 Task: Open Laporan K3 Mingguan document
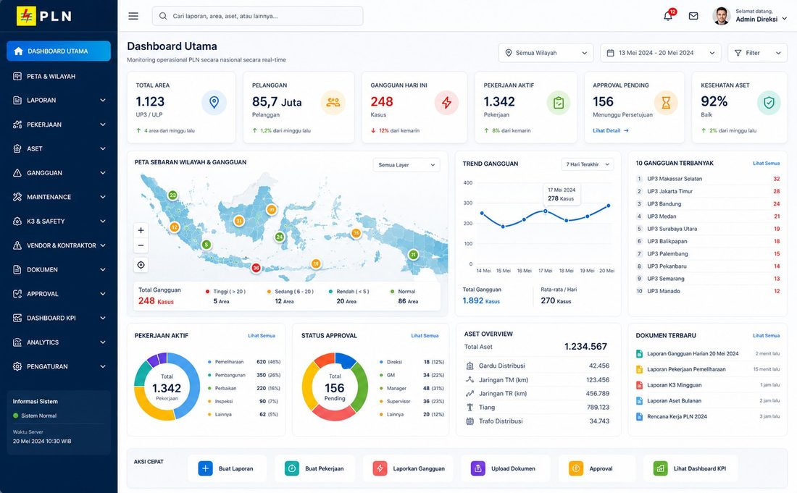click(x=708, y=385)
